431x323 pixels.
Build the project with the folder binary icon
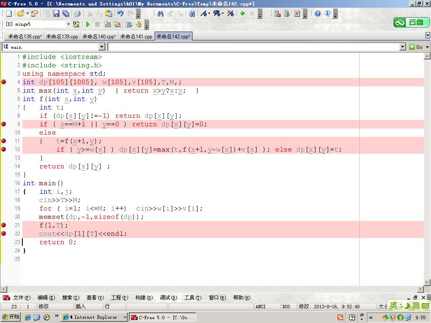click(x=118, y=24)
